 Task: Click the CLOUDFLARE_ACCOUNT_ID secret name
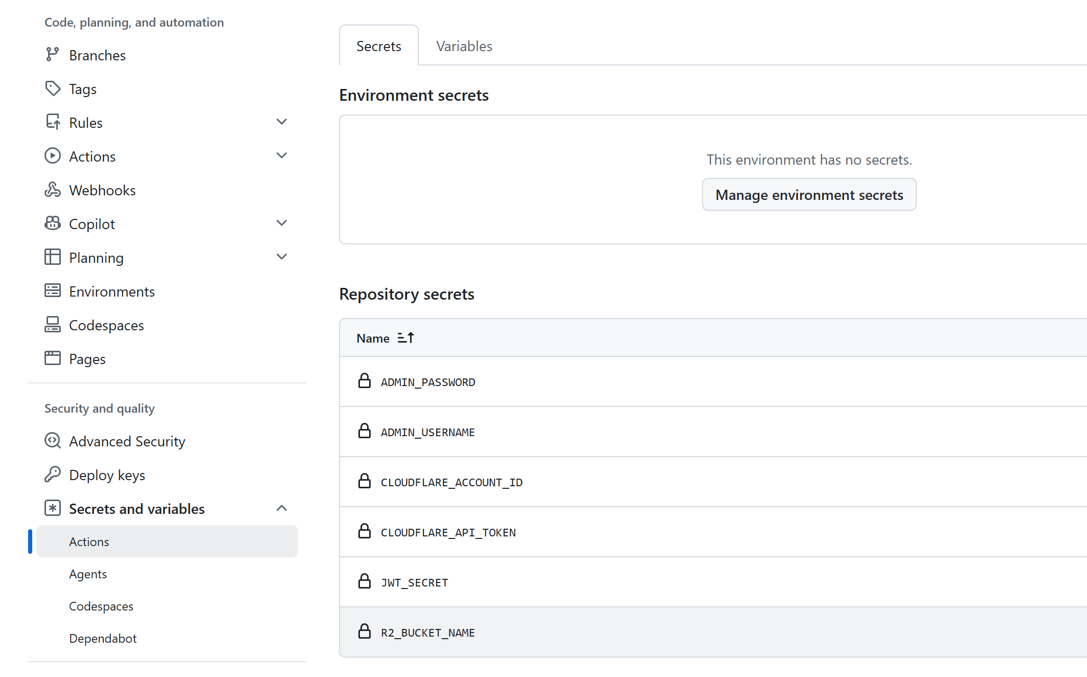tap(452, 483)
